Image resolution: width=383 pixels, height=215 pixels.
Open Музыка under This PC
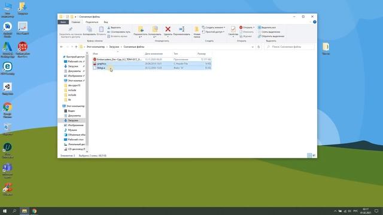coord(71,130)
